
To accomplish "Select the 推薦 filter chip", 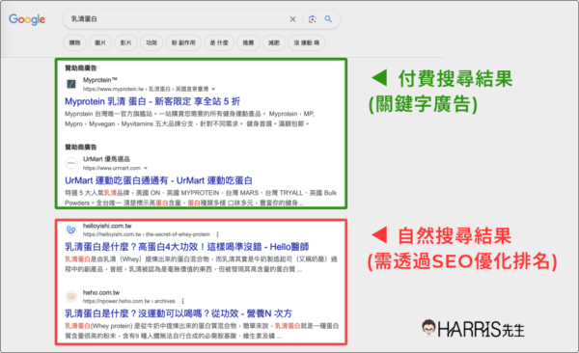I will 249,42.
